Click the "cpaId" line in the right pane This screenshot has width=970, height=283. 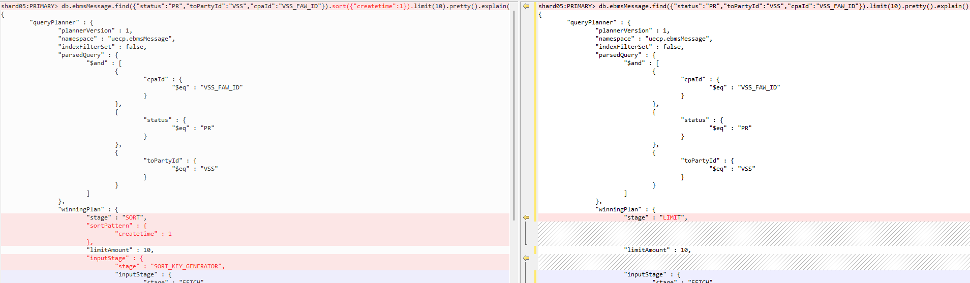[x=700, y=79]
